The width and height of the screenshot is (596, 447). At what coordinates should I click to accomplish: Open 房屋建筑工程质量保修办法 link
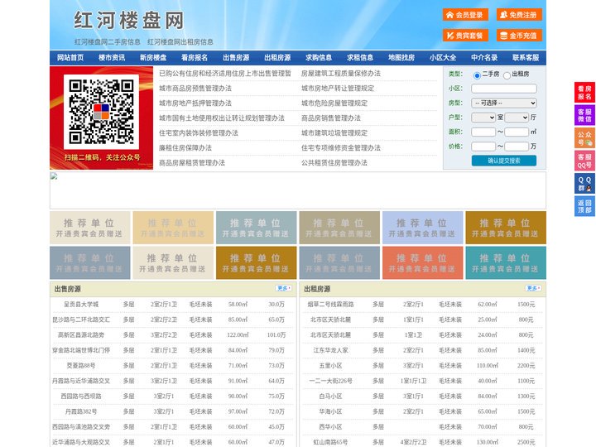(x=341, y=74)
